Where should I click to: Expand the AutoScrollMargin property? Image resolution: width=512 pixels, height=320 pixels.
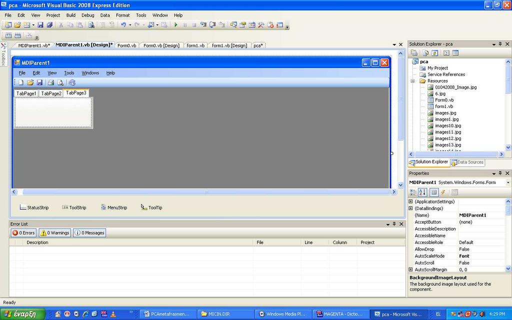click(x=411, y=269)
